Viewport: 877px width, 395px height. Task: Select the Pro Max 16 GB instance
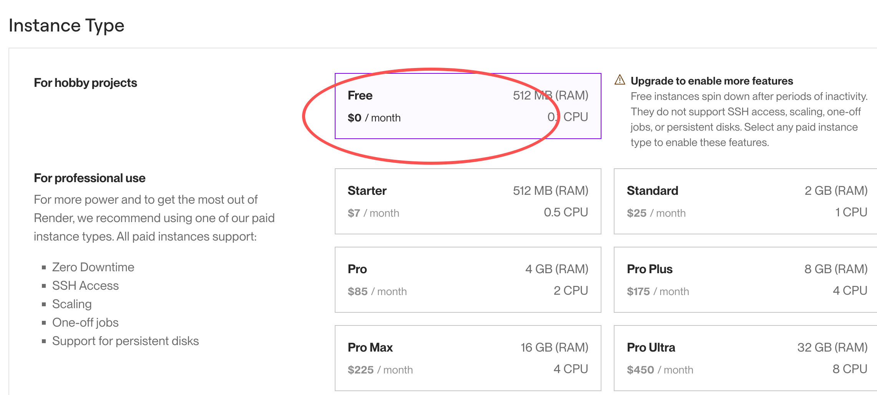pos(468,358)
